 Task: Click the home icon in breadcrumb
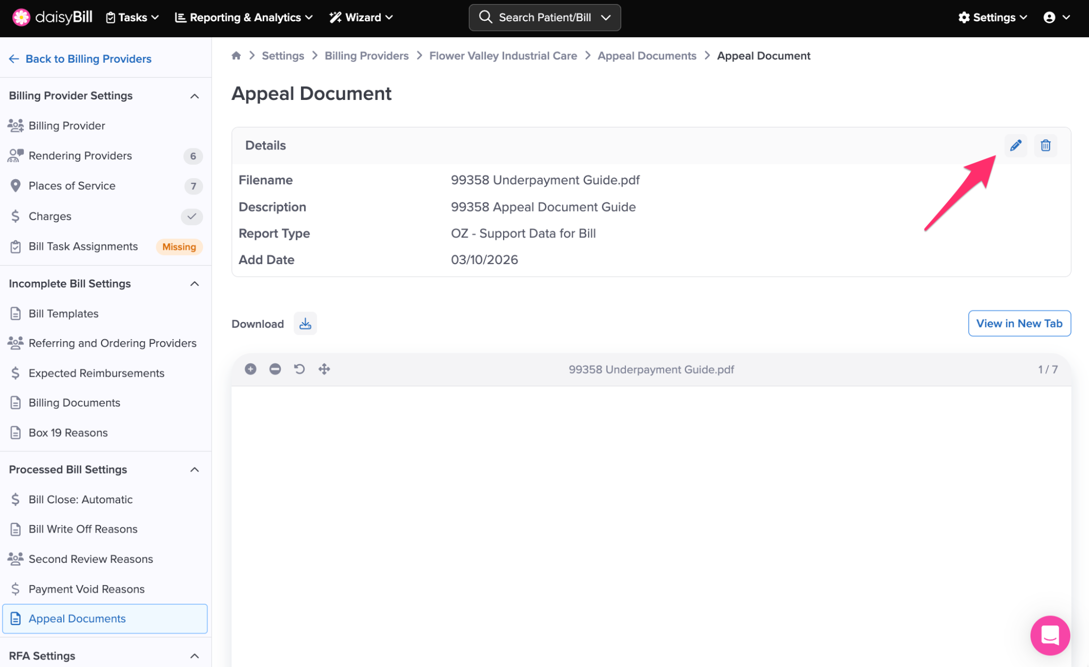click(236, 56)
